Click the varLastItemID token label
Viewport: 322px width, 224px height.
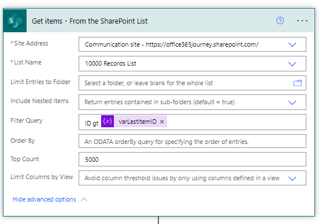(138, 122)
